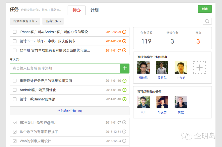Toggle the 已完成的任务(116) section

70,111
